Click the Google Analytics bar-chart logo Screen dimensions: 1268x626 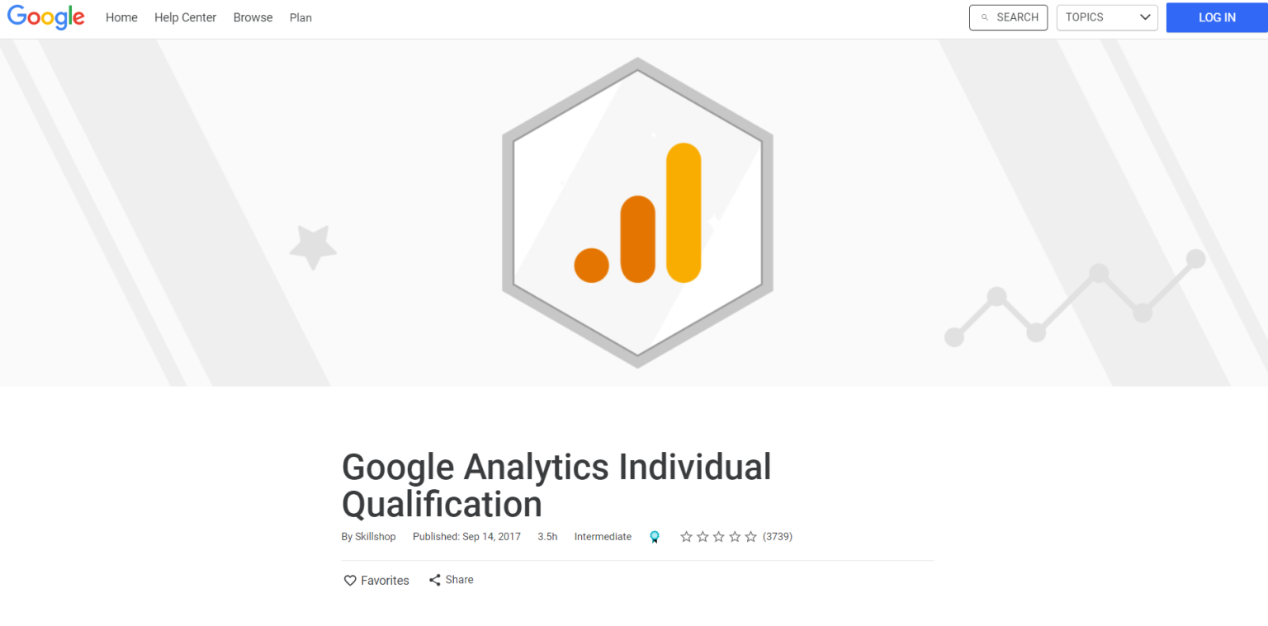pos(637,212)
